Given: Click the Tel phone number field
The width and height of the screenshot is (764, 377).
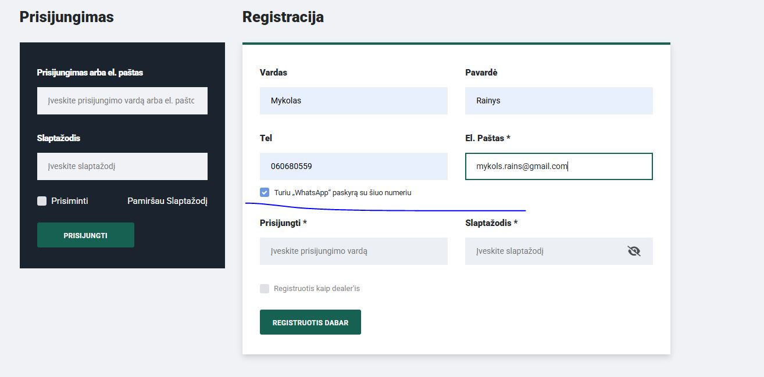Looking at the screenshot, I should point(354,166).
